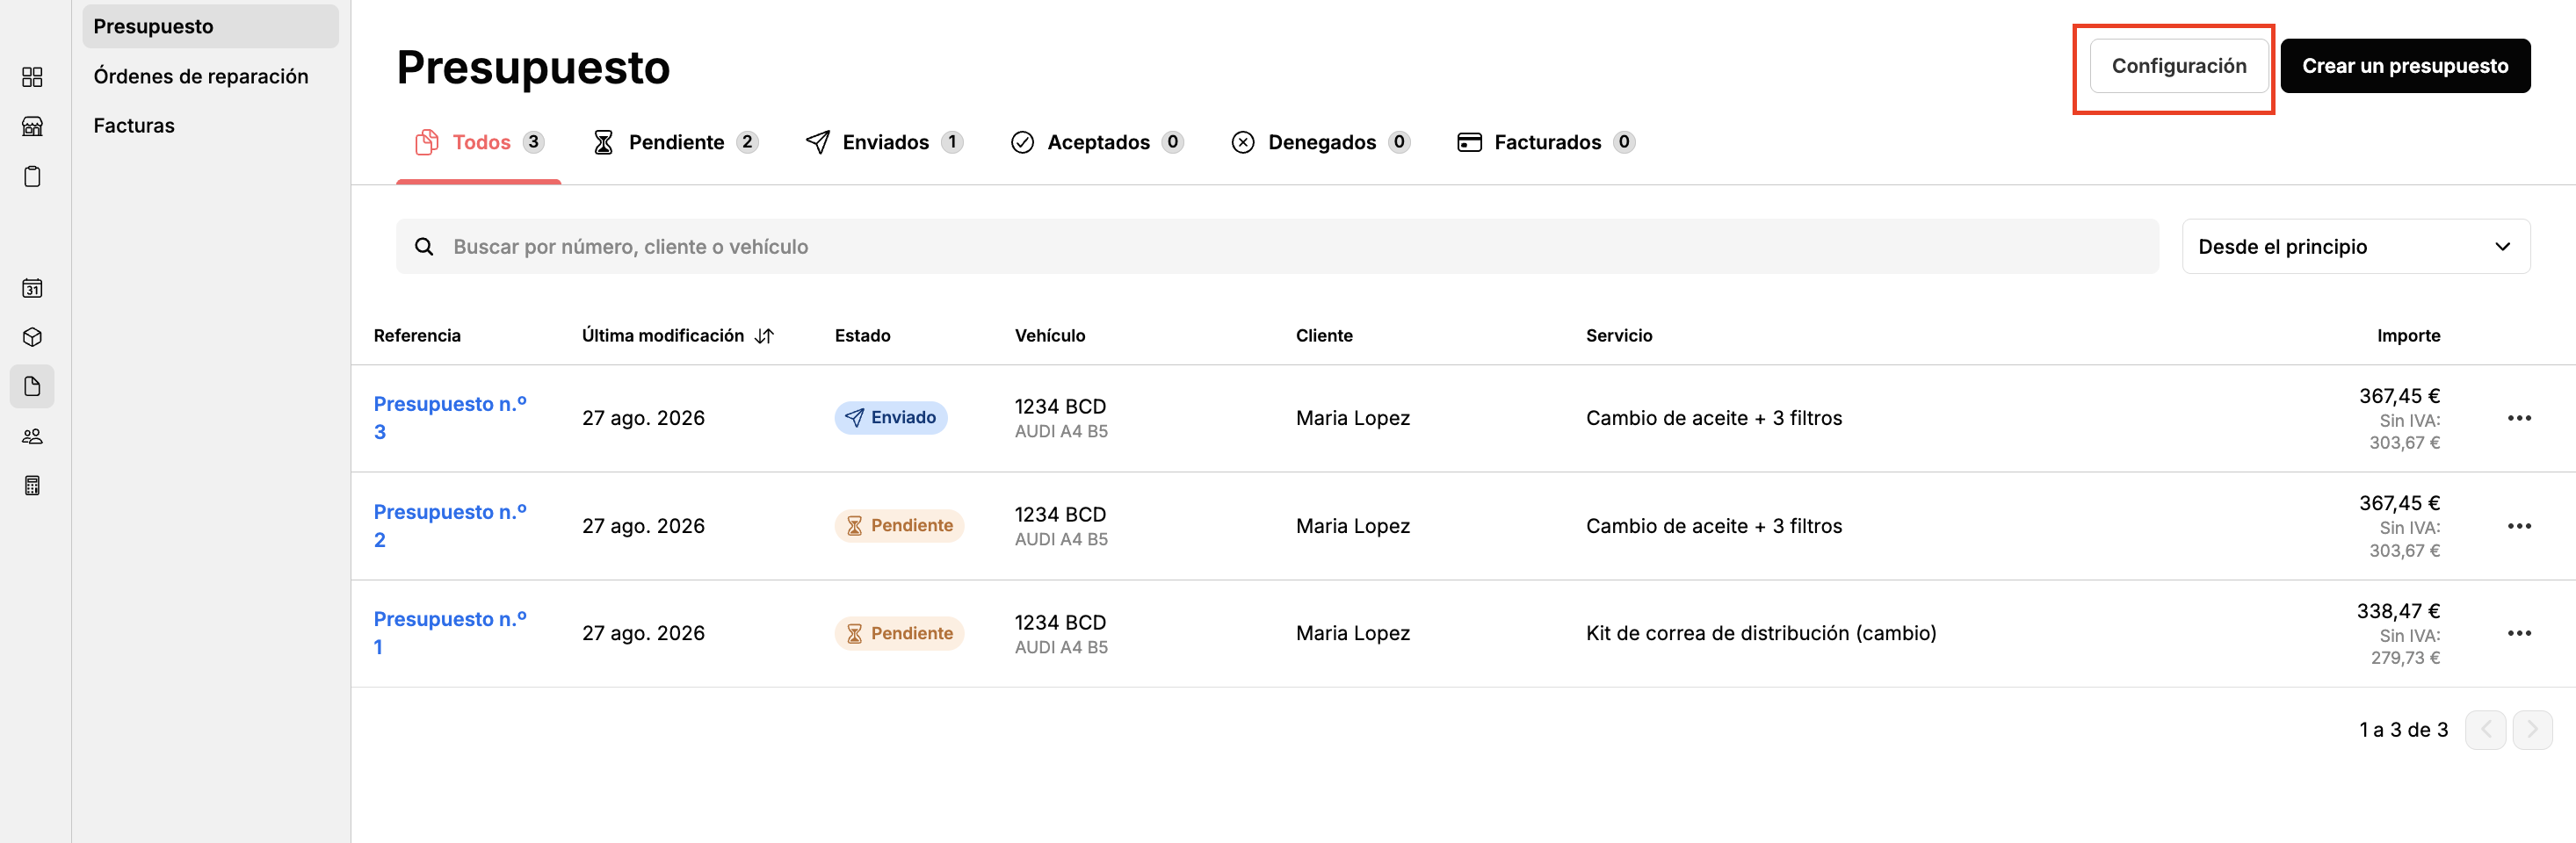Open the Presupuesto n.º 2 link
The height and width of the screenshot is (843, 2576).
pyautogui.click(x=450, y=526)
